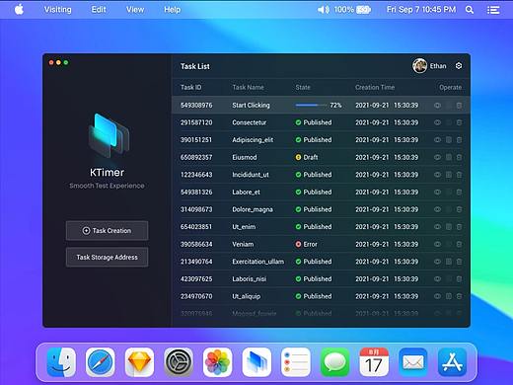The image size is (513, 385).
Task: Click the eye icon in the Eiusmod row
Action: 437,157
